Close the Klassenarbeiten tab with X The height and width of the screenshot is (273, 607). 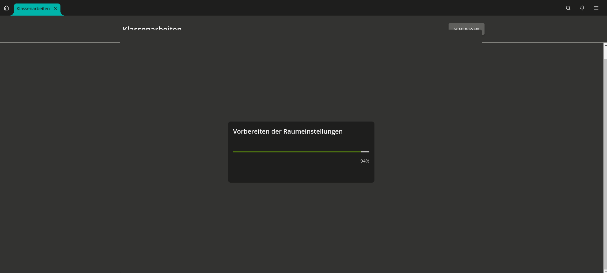56,9
